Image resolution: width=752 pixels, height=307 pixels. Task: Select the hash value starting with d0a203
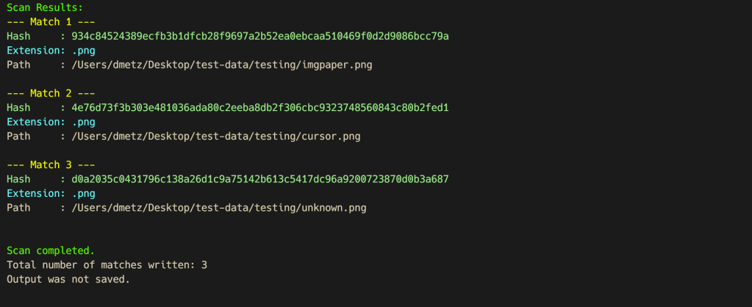point(259,179)
